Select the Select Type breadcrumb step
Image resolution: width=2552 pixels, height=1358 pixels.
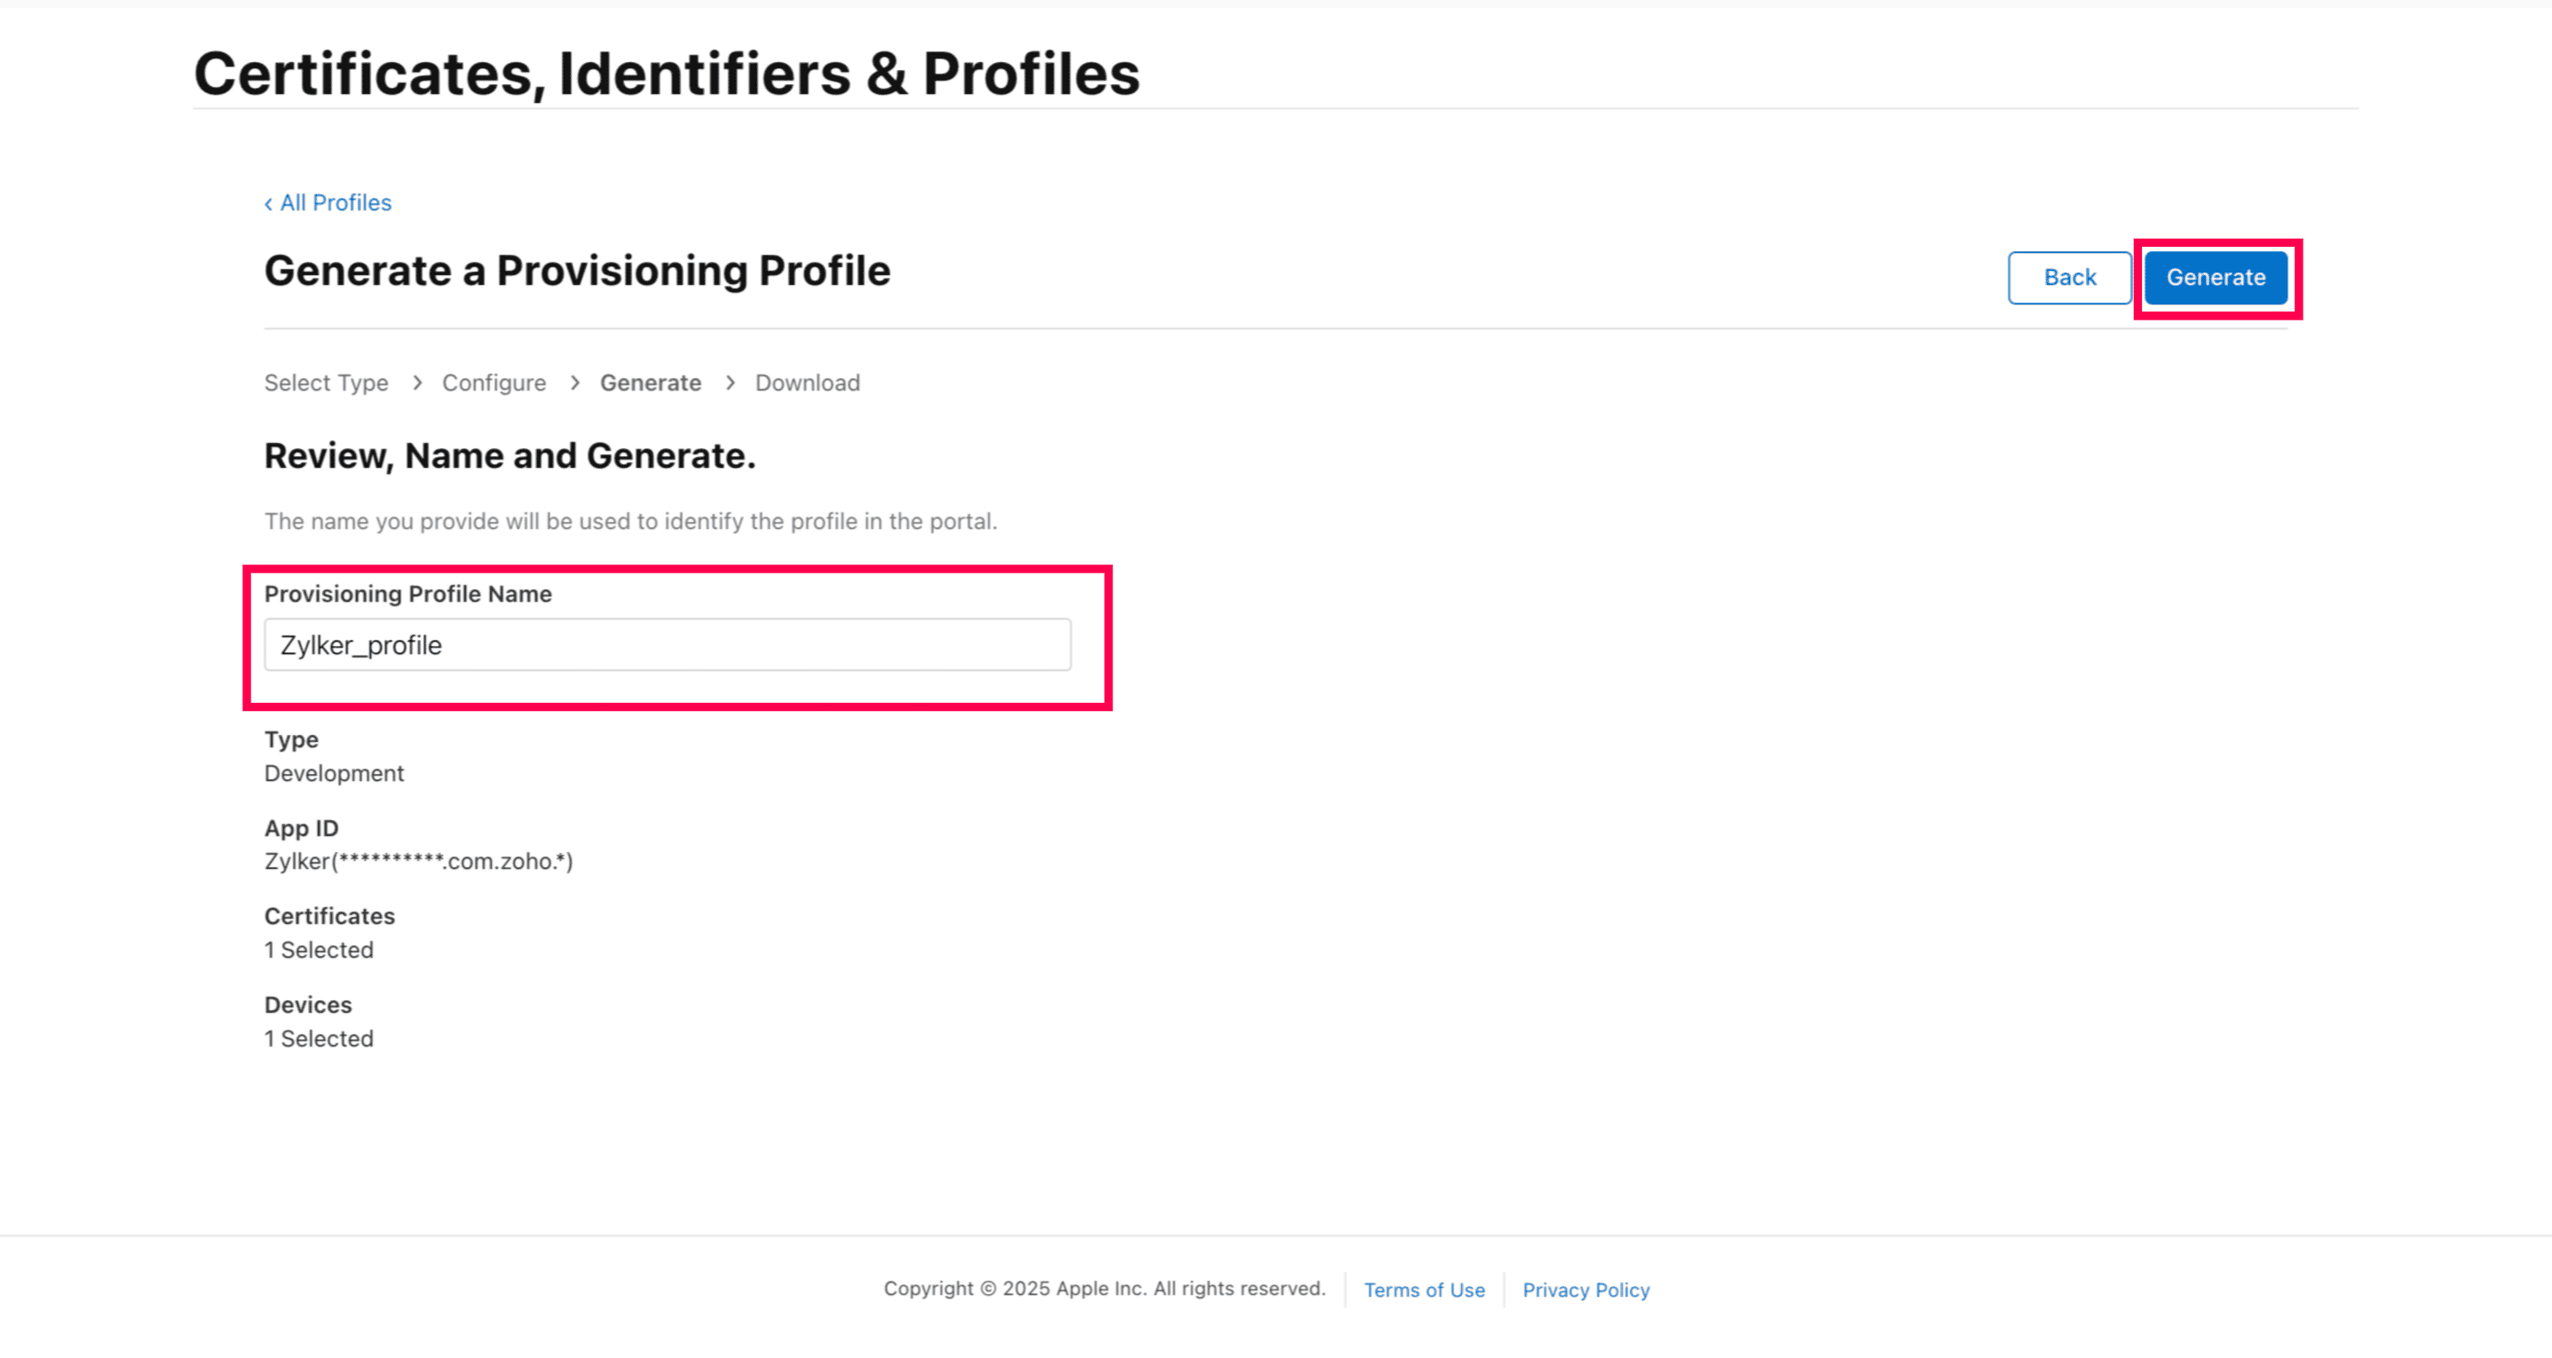pyautogui.click(x=326, y=383)
